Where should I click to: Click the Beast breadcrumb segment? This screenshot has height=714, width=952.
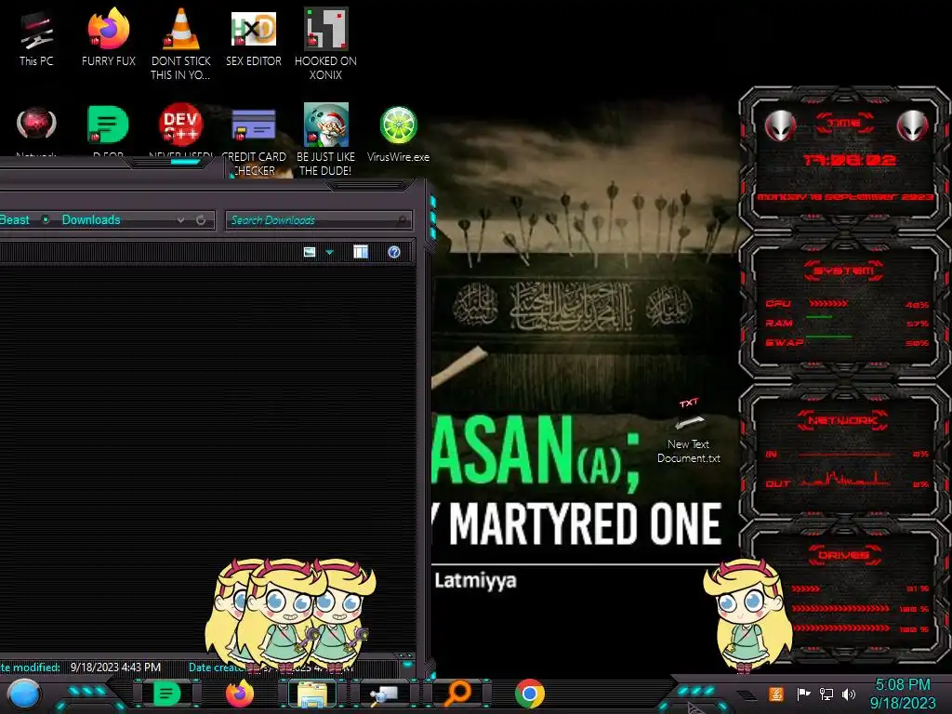[15, 219]
